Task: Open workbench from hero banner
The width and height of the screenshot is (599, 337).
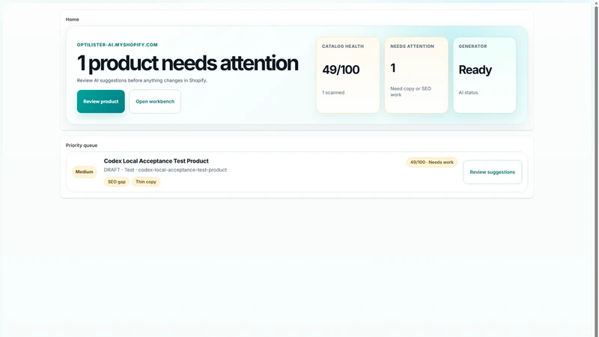Action: [155, 101]
